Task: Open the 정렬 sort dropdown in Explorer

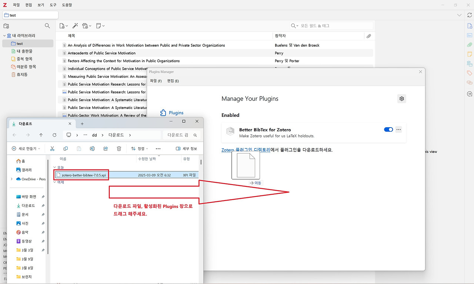Action: click(139, 149)
